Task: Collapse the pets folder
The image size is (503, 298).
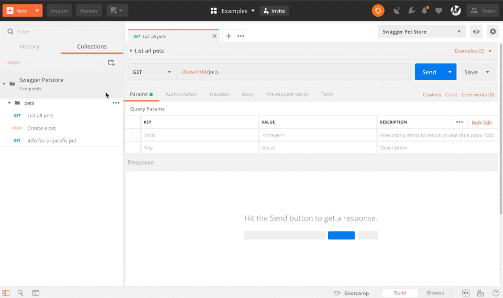Action: pos(9,103)
